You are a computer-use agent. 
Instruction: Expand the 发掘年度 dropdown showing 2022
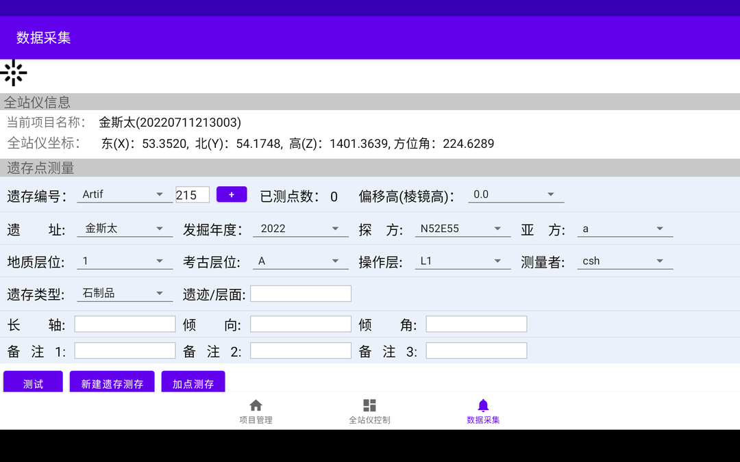pos(301,229)
